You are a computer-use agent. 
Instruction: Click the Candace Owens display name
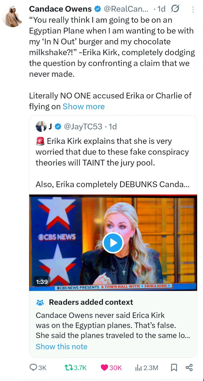click(60, 9)
